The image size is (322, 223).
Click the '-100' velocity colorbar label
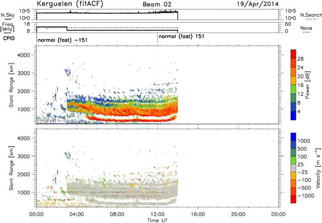[304, 180]
